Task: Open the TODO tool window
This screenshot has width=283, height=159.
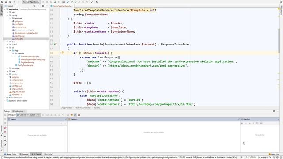Action: click(x=49, y=154)
